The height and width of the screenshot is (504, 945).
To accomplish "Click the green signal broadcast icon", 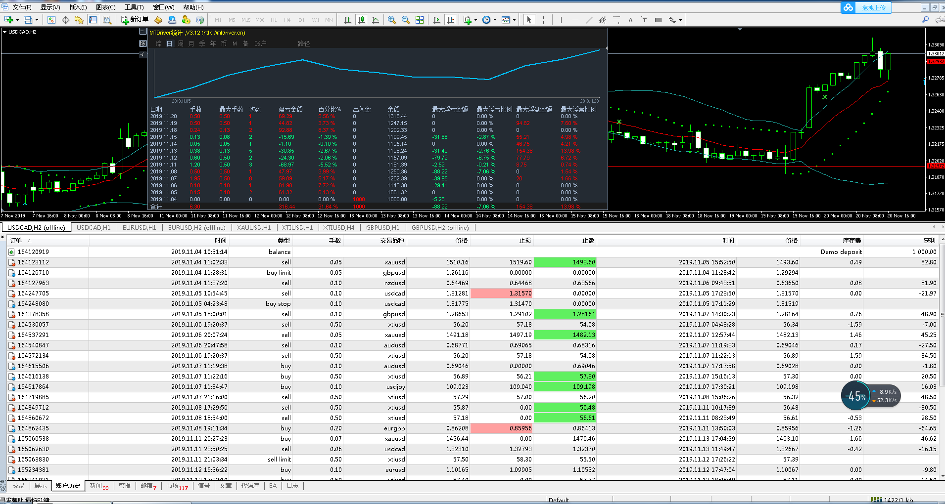I will click(200, 20).
